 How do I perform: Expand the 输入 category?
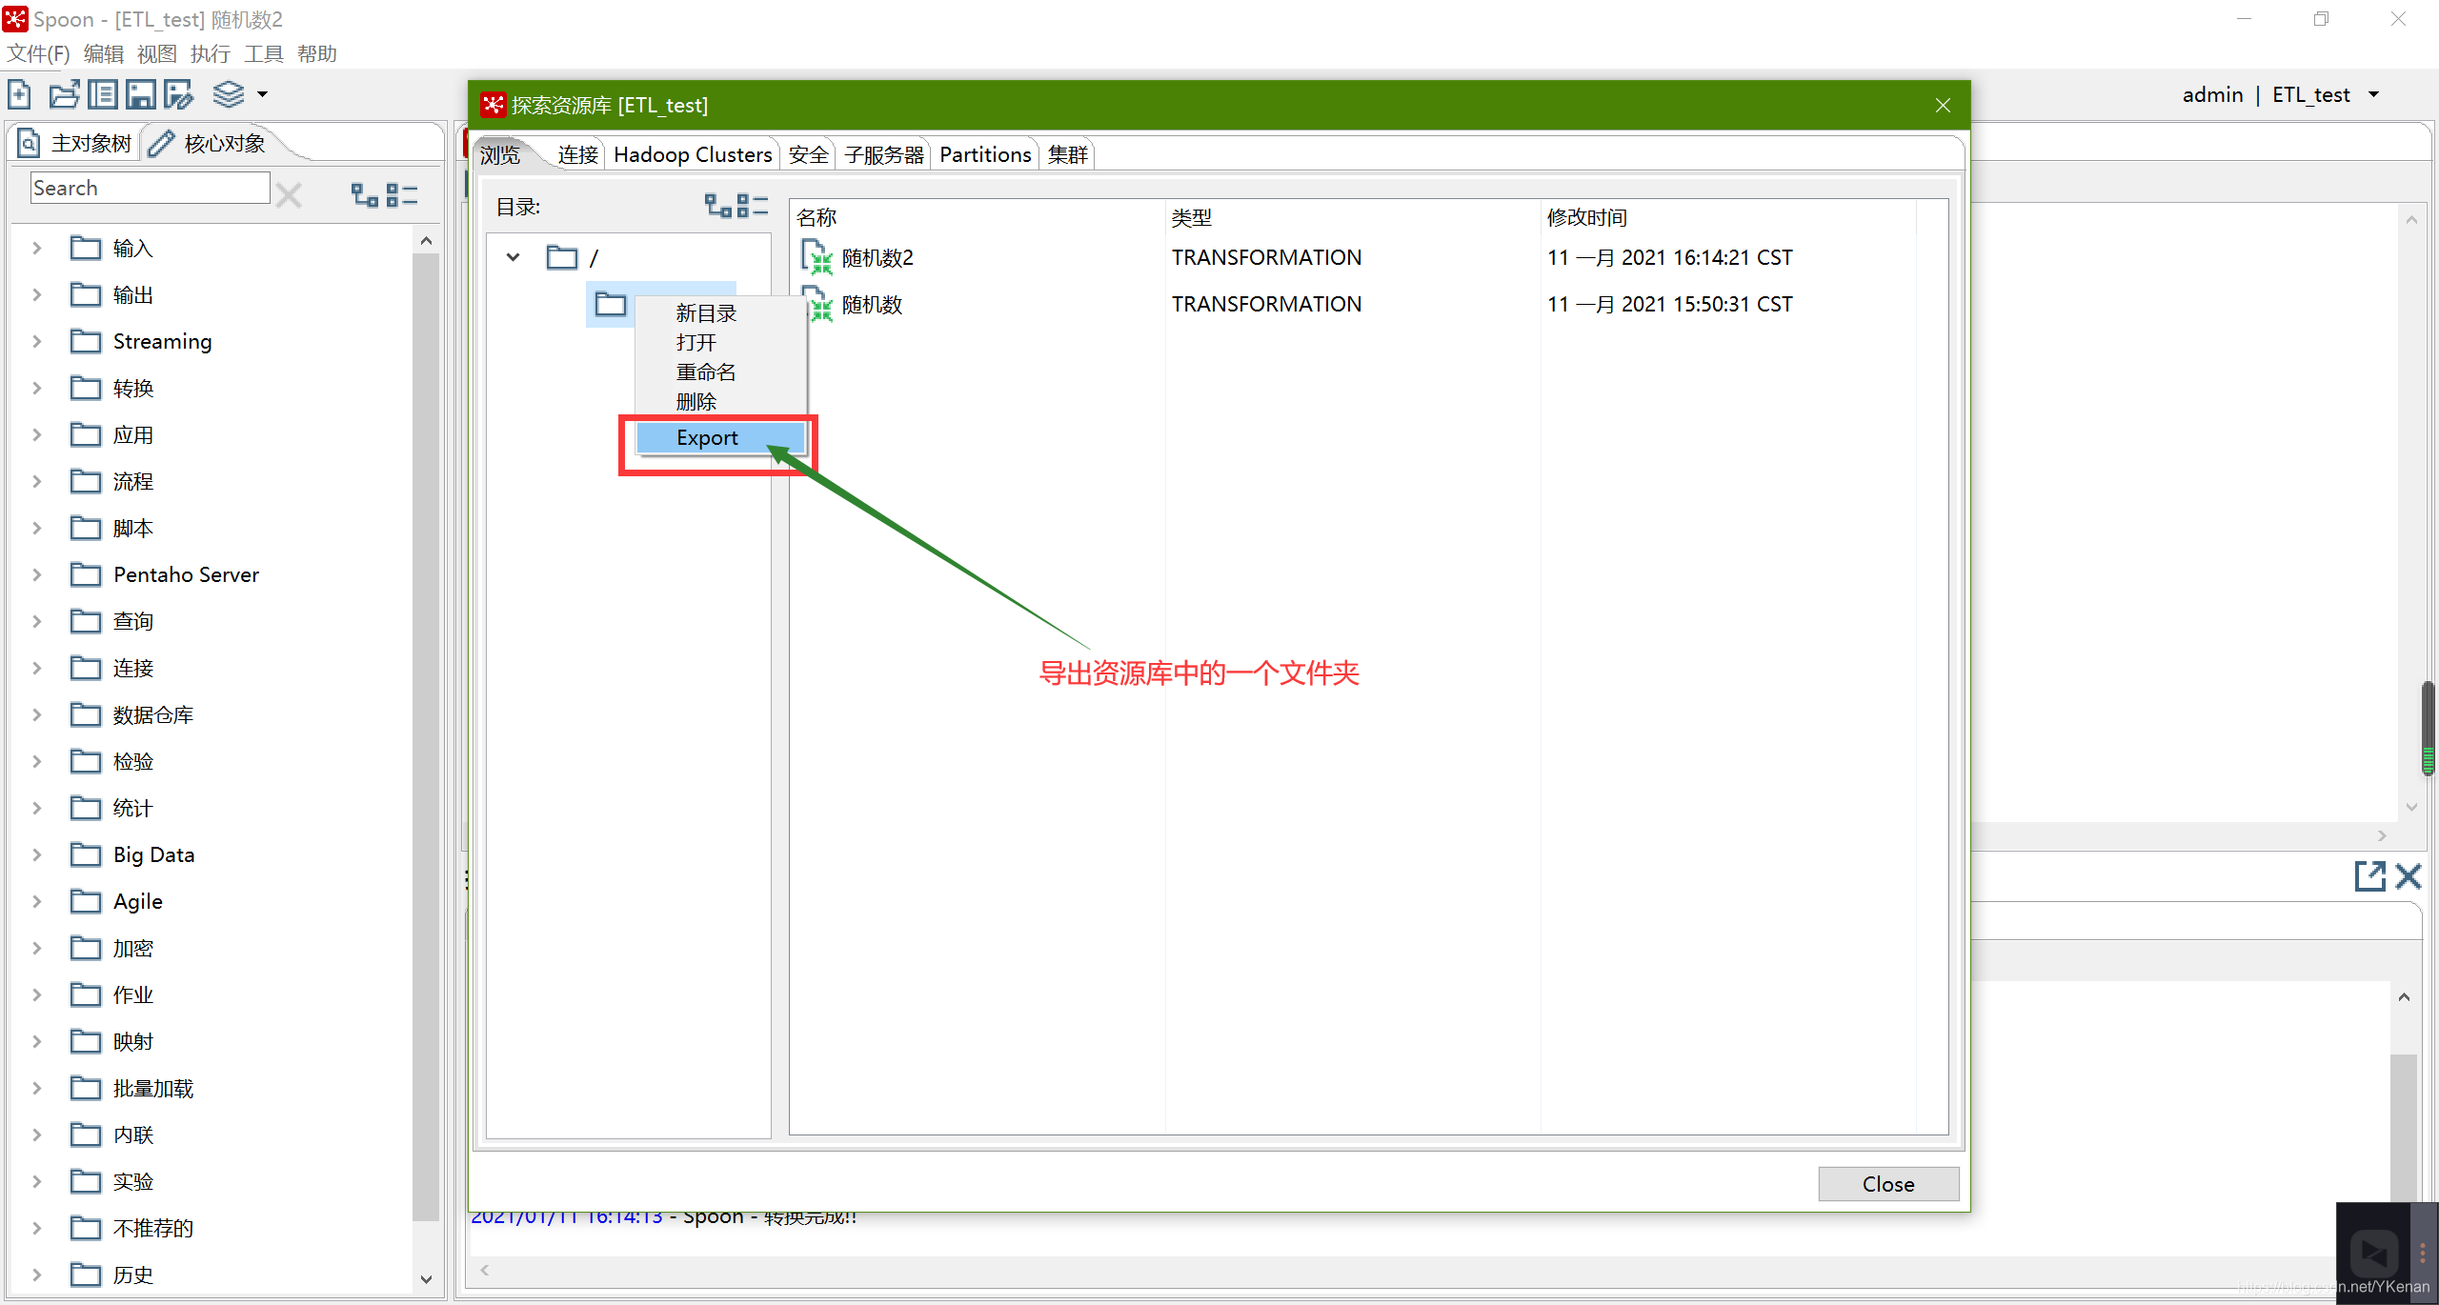36,248
